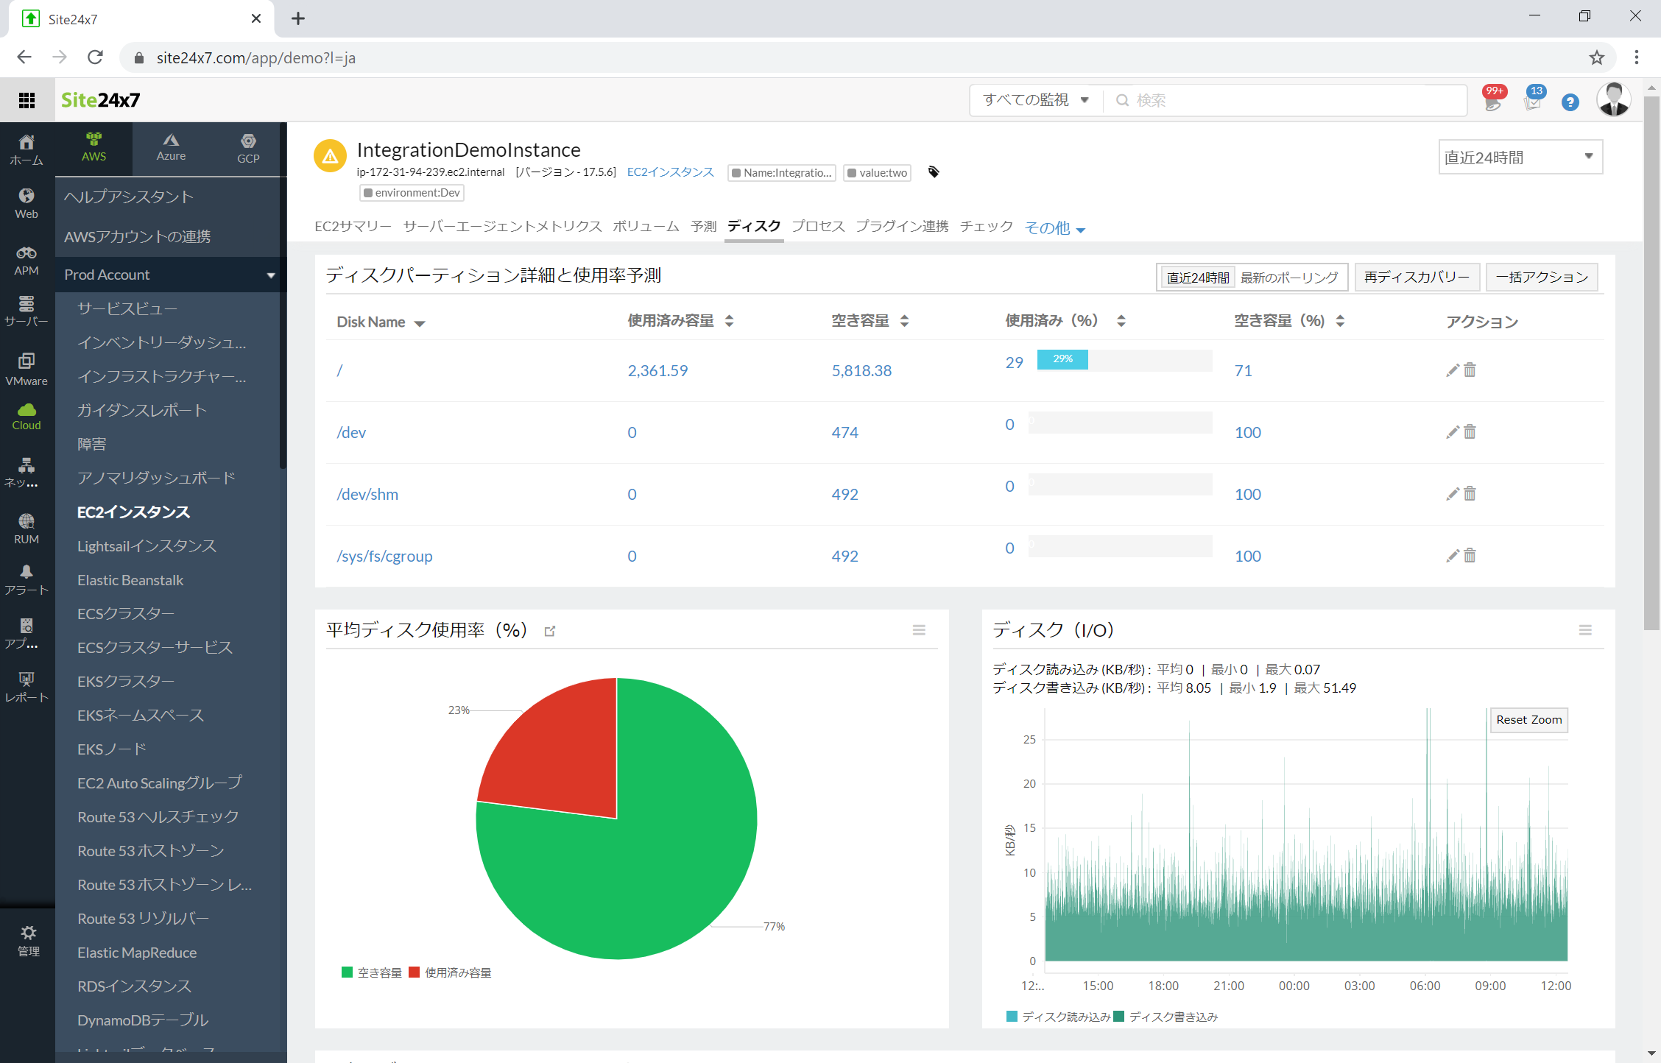The width and height of the screenshot is (1661, 1063).
Task: Switch to EC2サマリー tab
Action: 353,227
